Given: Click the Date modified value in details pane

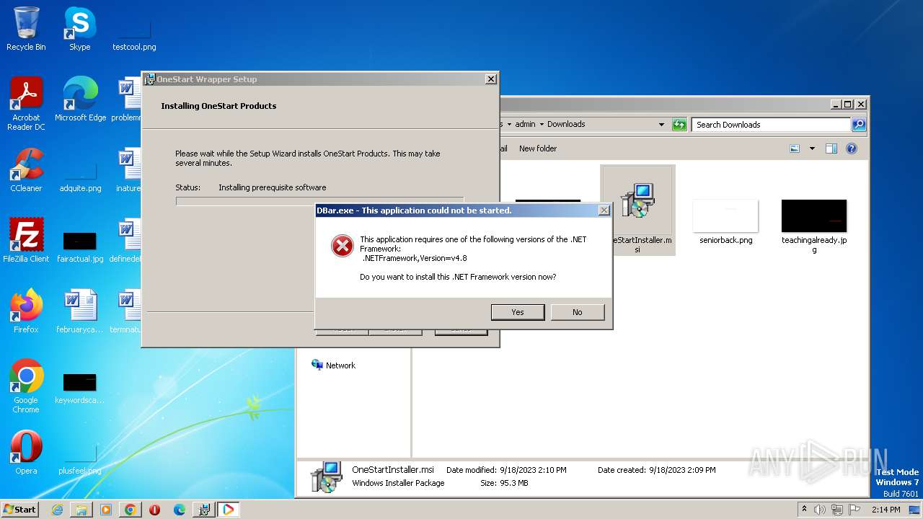Looking at the screenshot, I should tap(533, 470).
